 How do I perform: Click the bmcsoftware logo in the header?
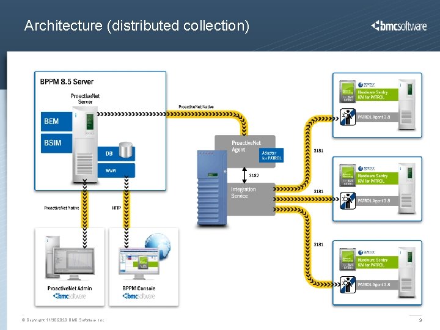point(398,26)
